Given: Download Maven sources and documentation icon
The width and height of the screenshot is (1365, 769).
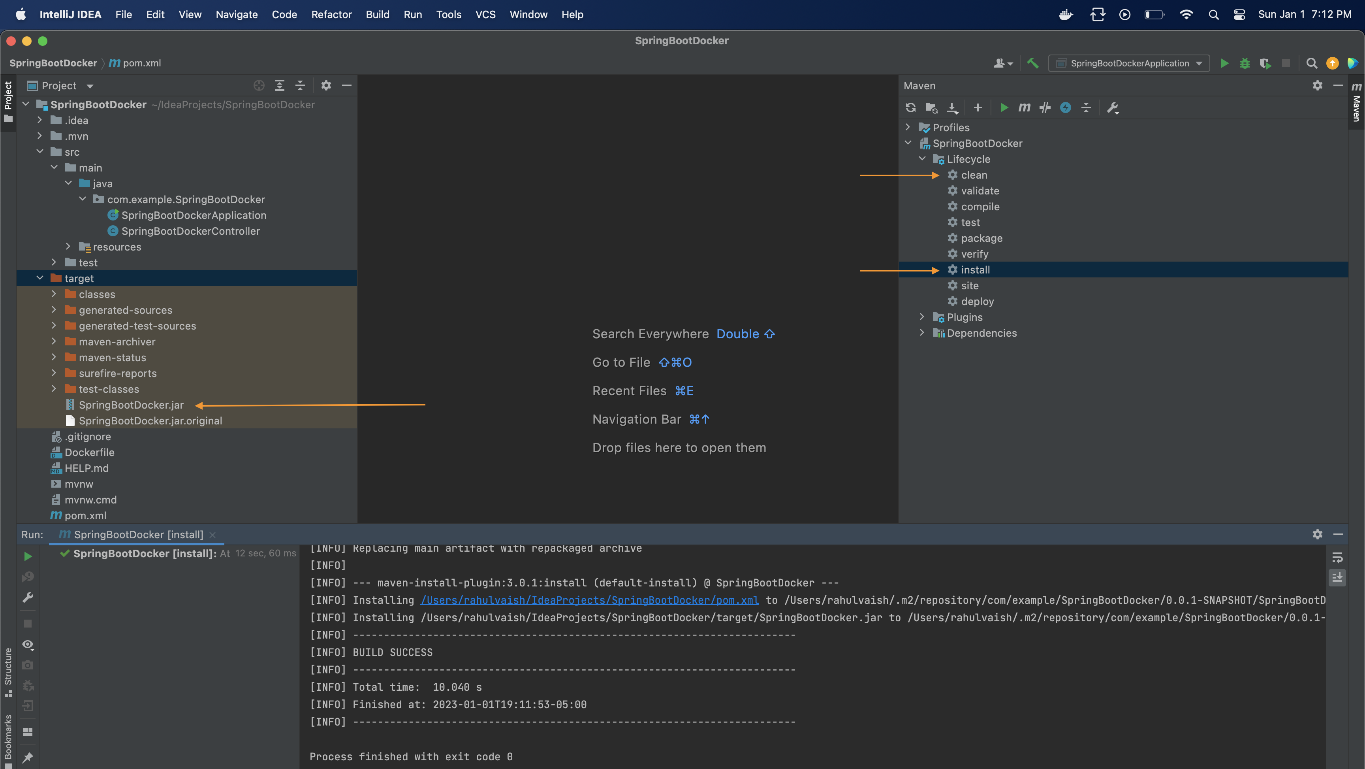Looking at the screenshot, I should coord(952,107).
